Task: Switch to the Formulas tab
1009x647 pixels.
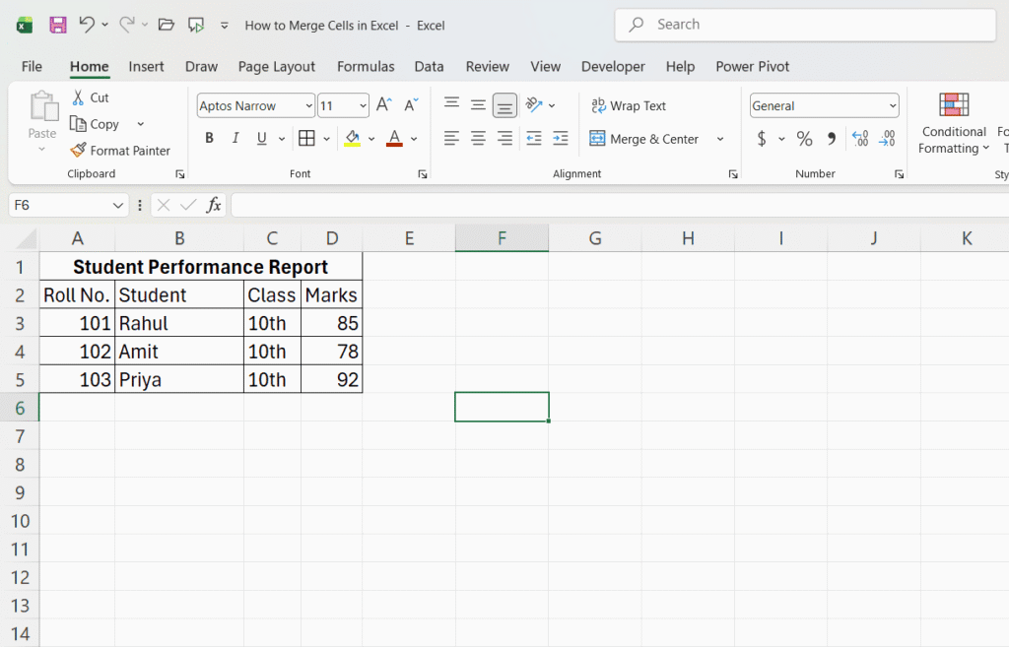Action: coord(366,66)
